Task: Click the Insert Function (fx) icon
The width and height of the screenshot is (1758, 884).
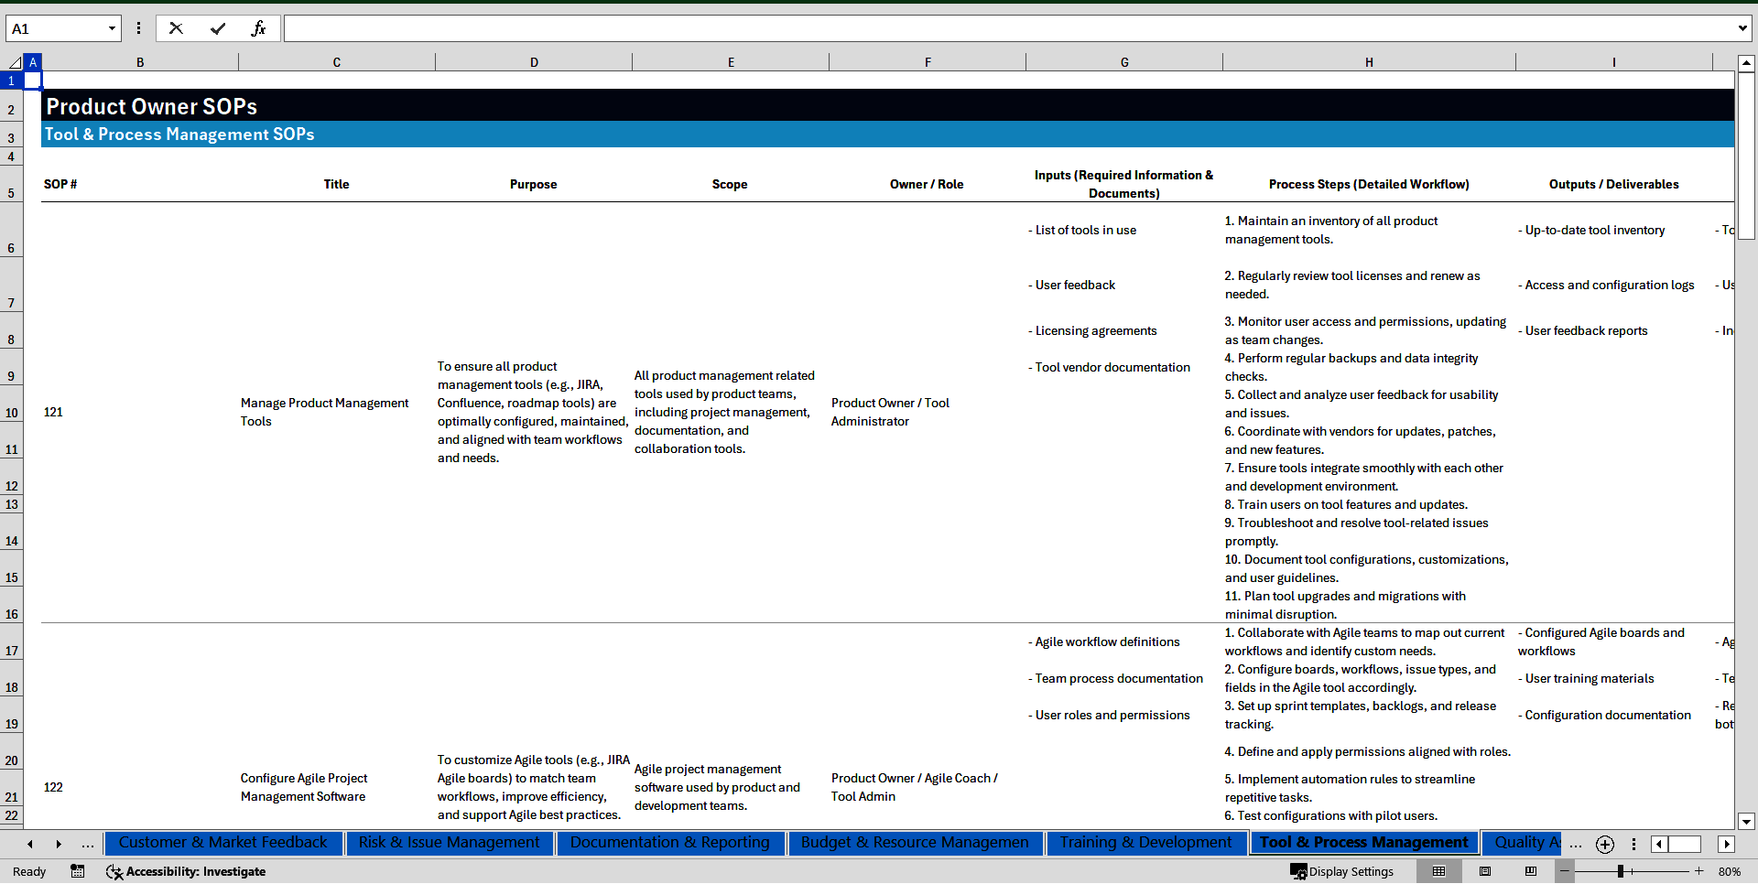Action: click(259, 27)
